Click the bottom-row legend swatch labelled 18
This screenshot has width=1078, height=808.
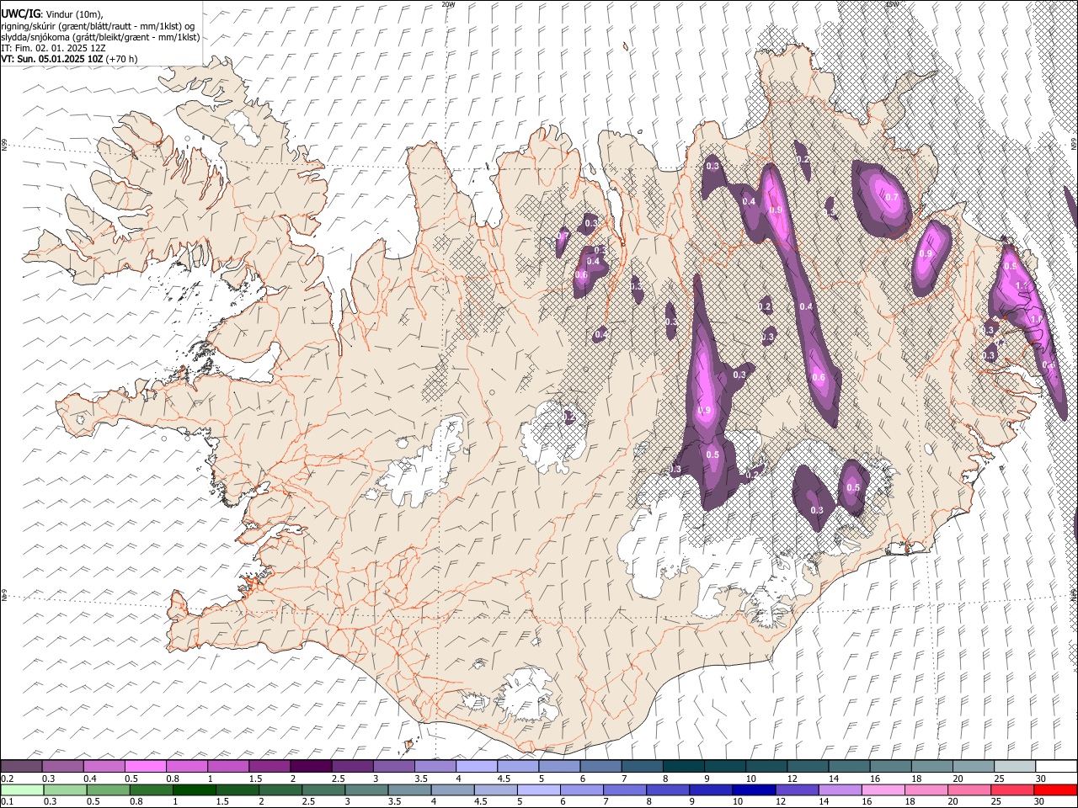(926, 789)
